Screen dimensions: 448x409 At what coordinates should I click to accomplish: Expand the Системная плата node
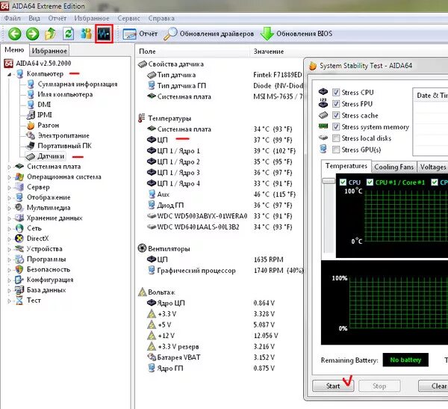pyautogui.click(x=9, y=167)
